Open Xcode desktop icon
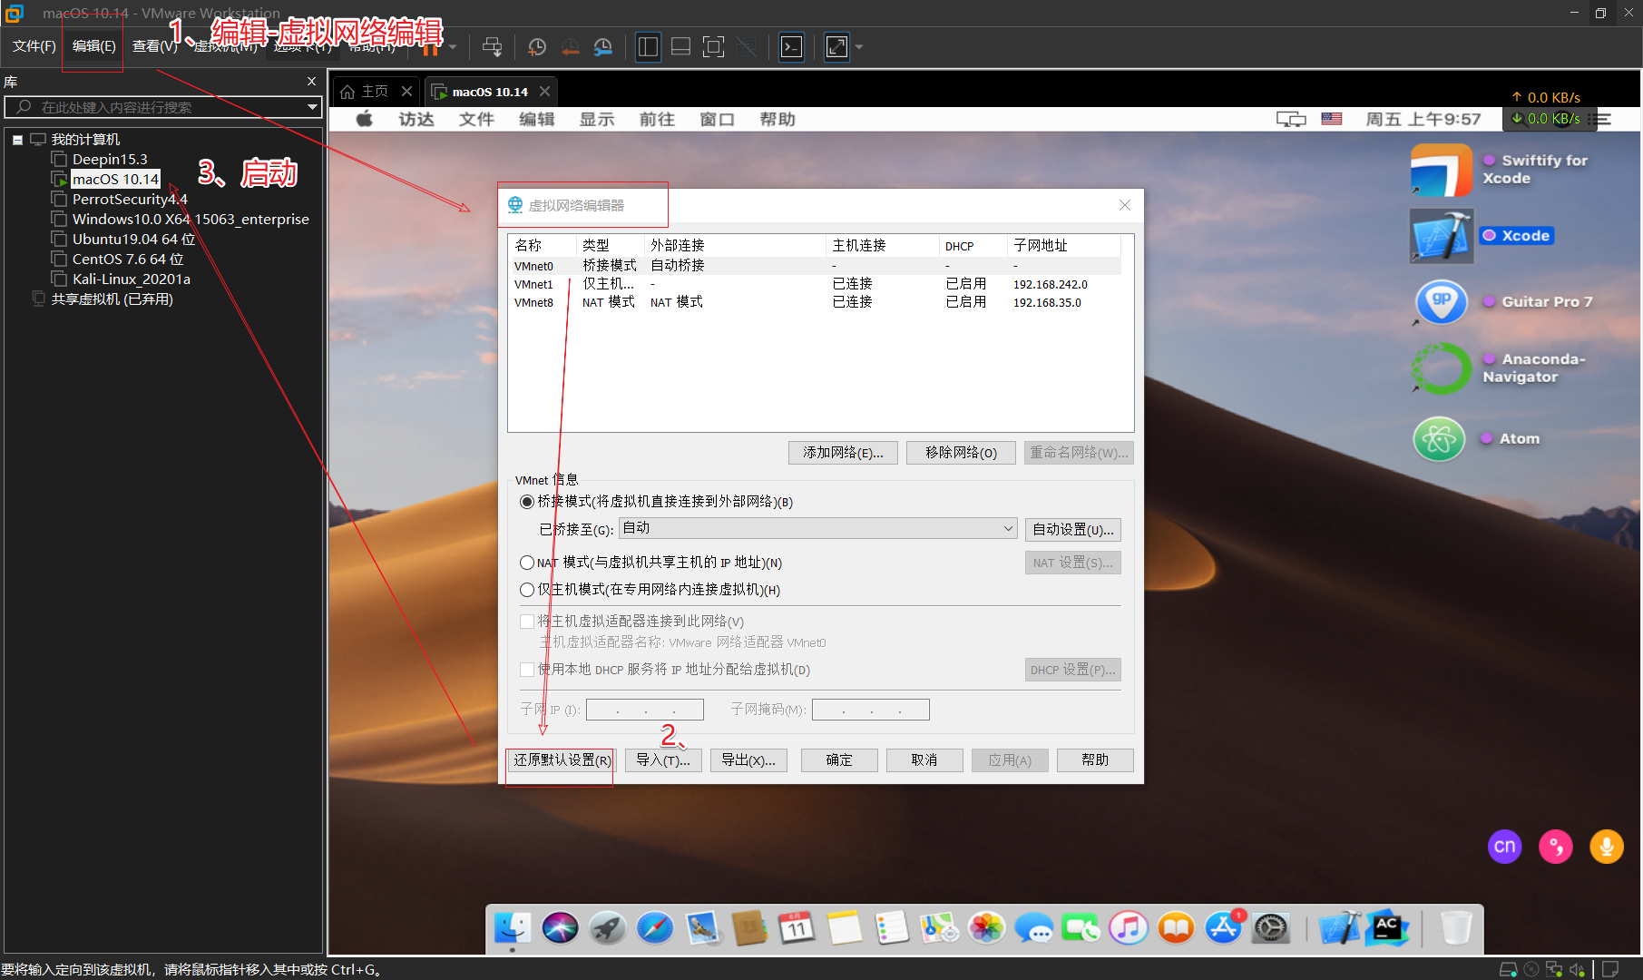 coord(1441,236)
